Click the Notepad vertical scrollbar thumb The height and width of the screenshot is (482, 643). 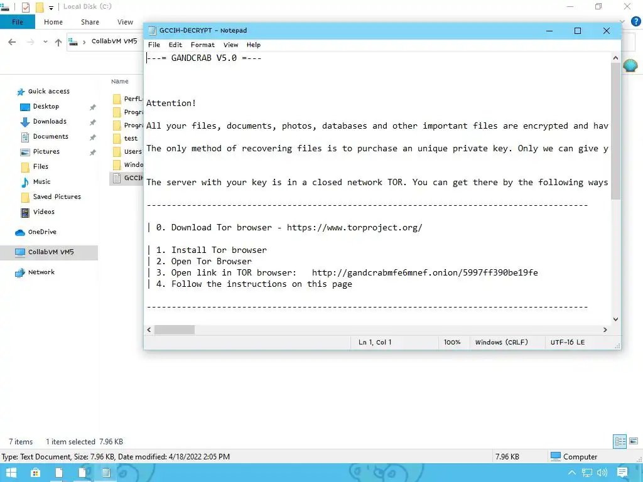point(615,131)
